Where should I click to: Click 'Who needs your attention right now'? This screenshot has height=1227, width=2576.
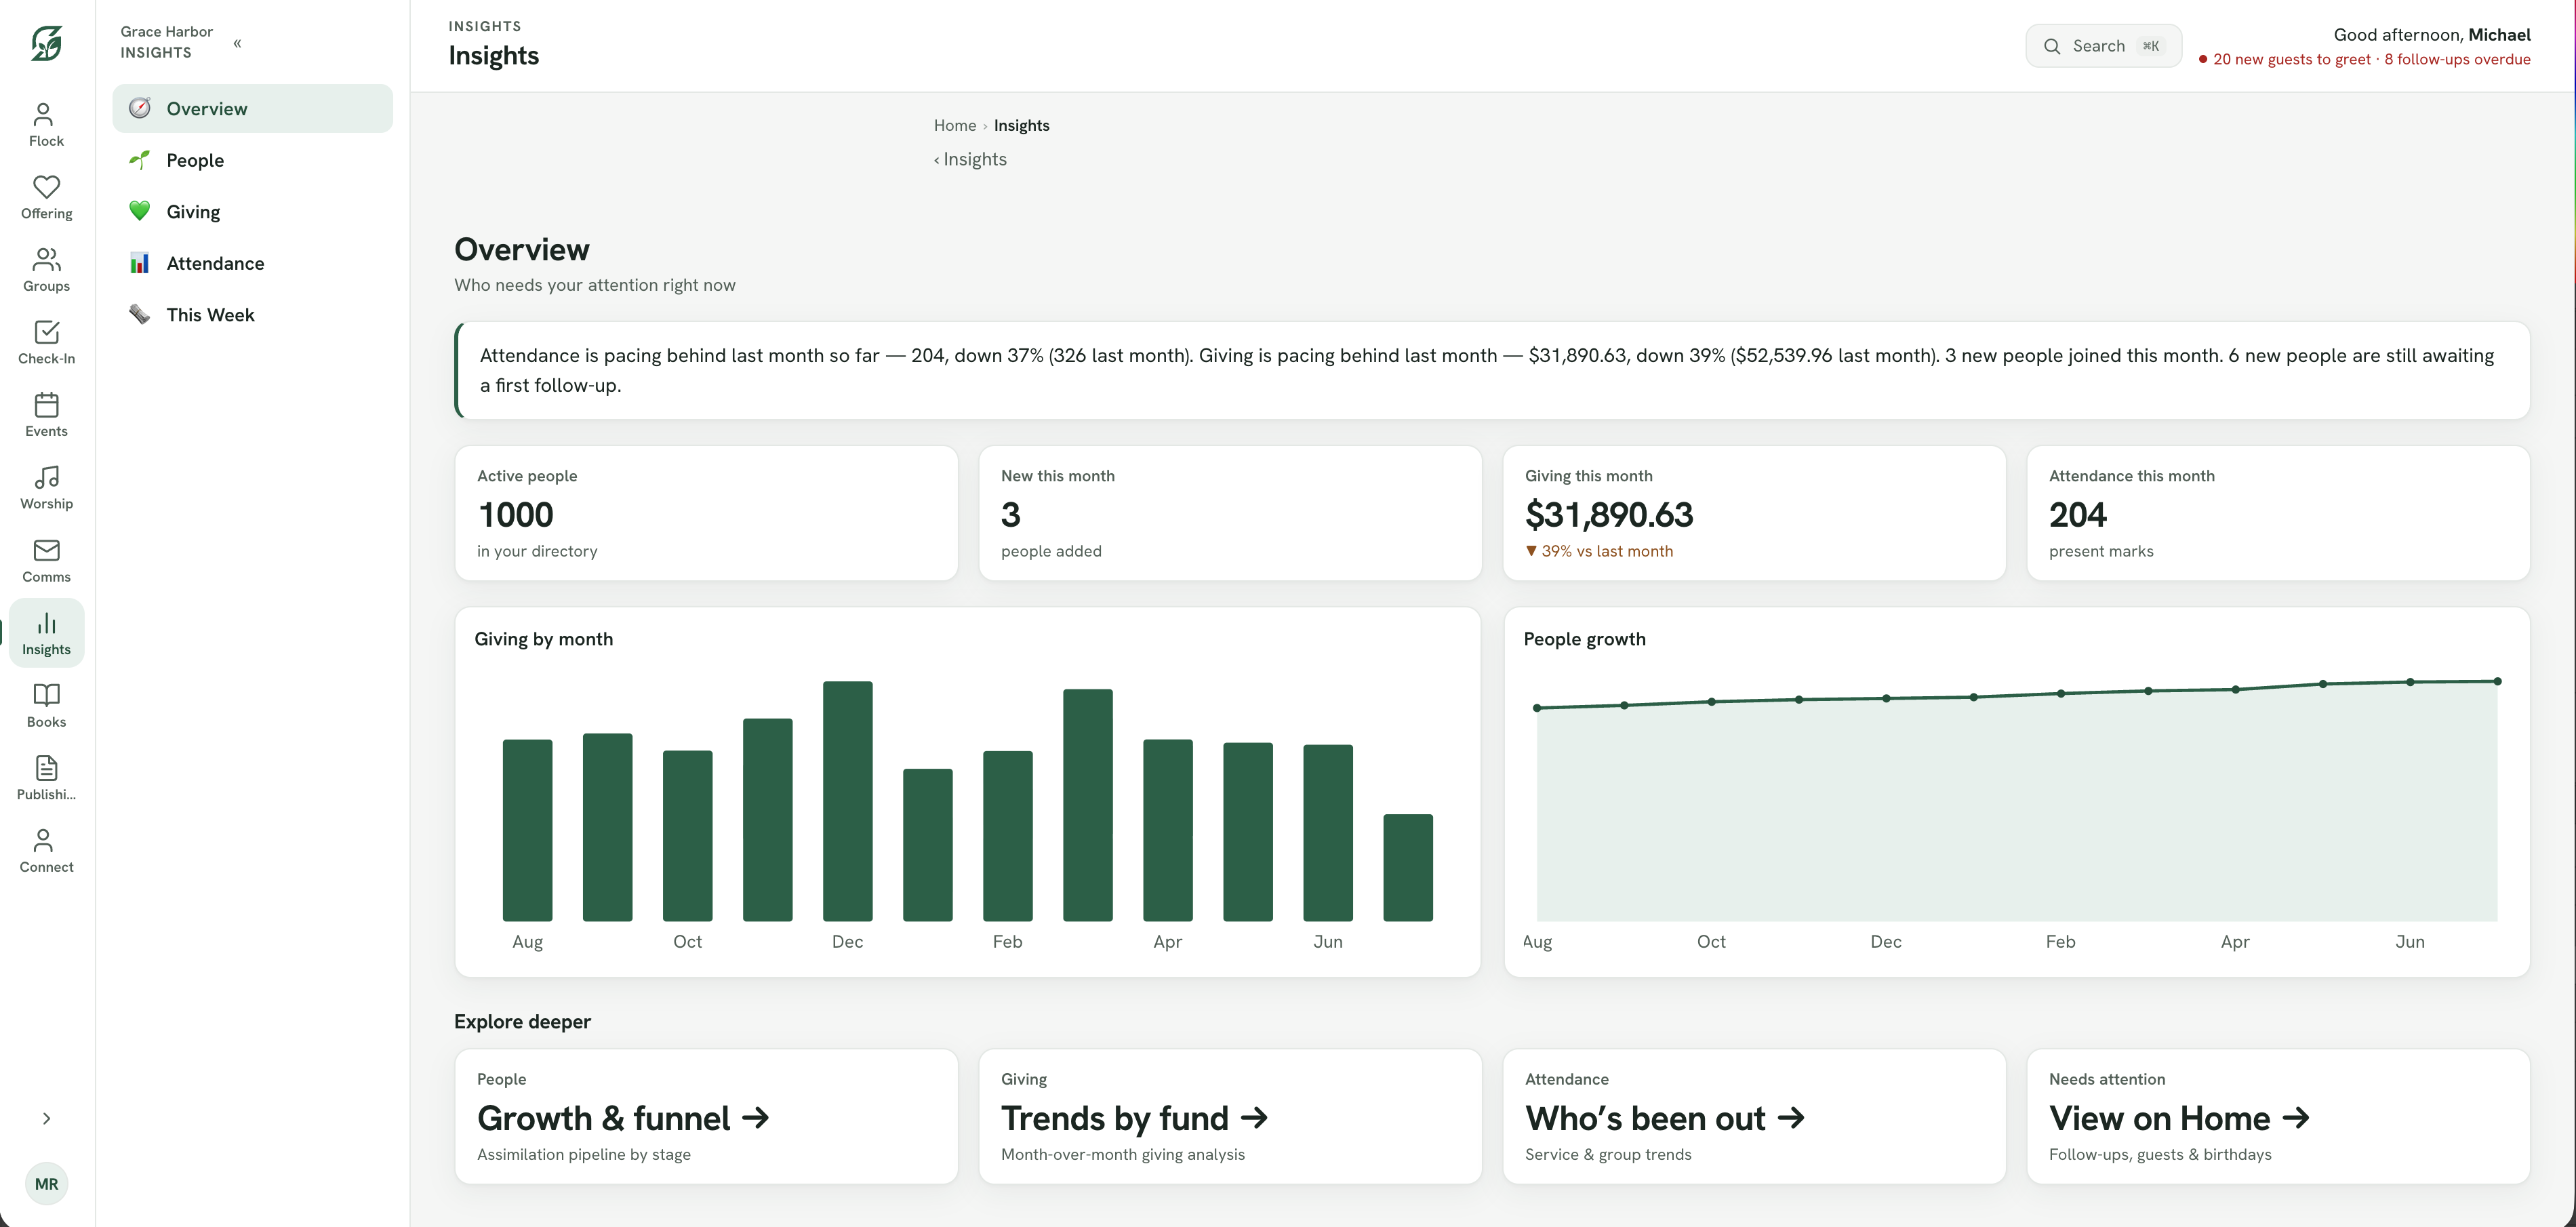coord(594,285)
